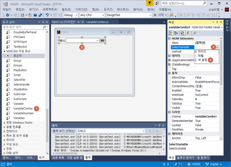Open the combo box arrow in Form1 designer

coord(97,40)
